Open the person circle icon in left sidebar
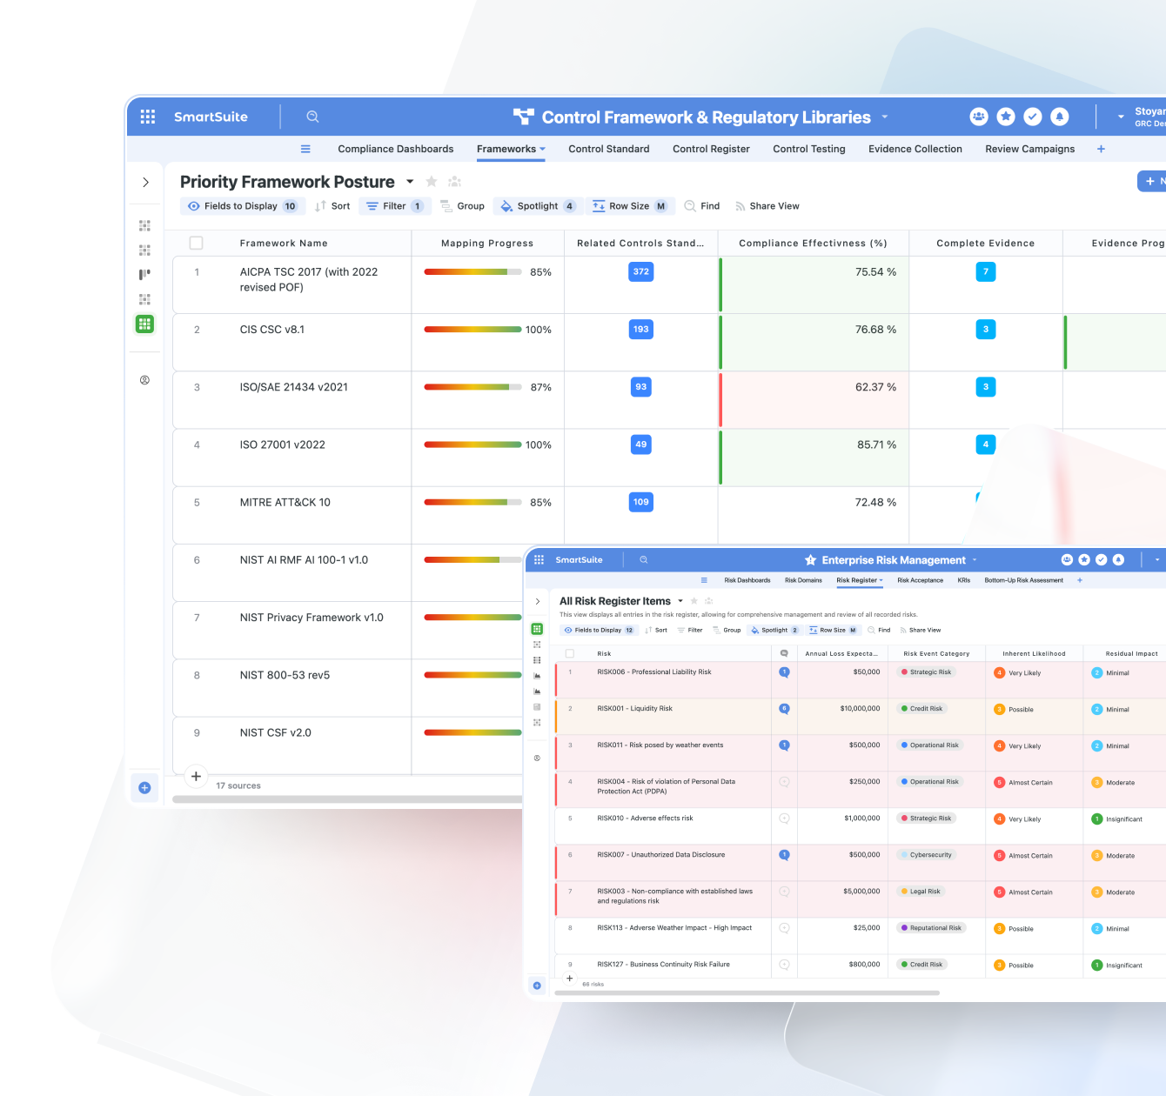This screenshot has height=1096, width=1166. coord(144,380)
